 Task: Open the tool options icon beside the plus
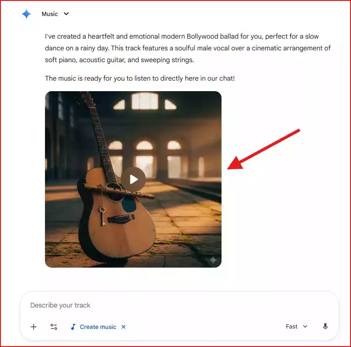point(54,326)
